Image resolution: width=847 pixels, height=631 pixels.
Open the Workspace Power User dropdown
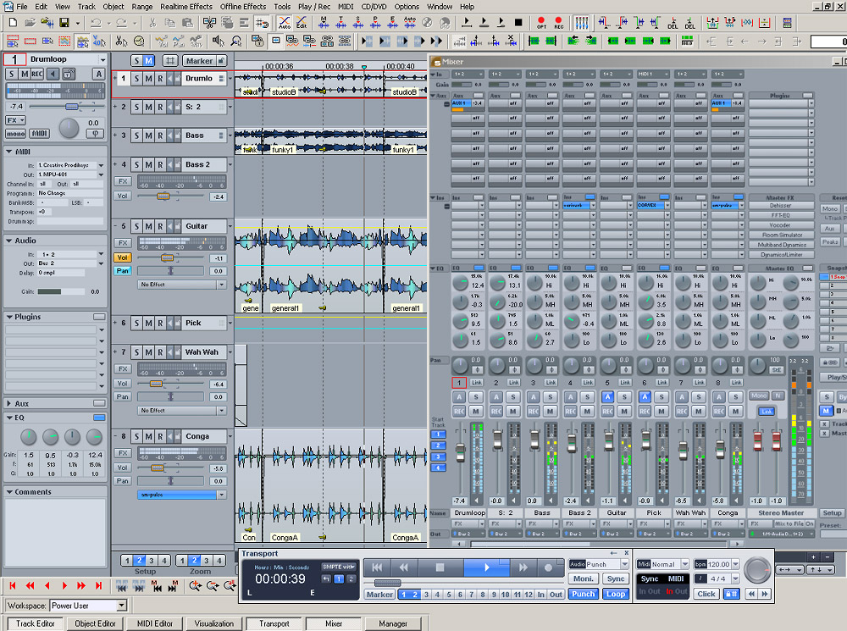(121, 606)
